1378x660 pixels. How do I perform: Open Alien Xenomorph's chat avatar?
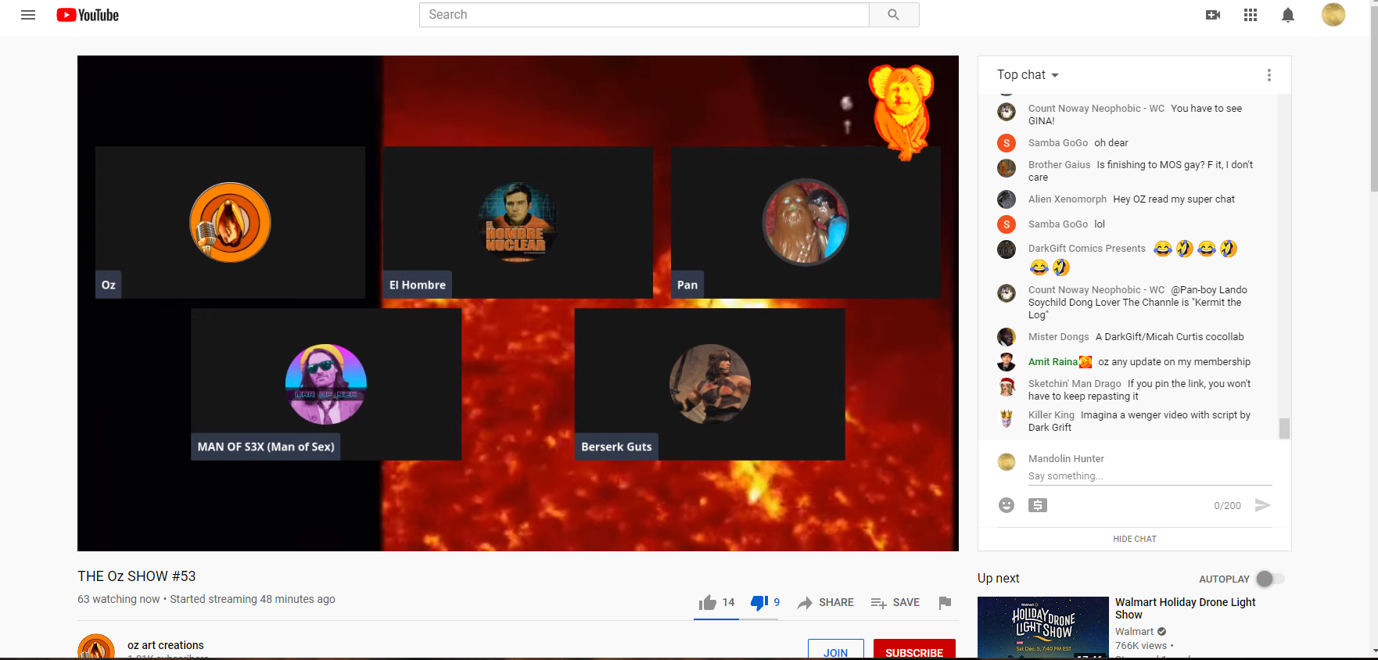(1007, 199)
